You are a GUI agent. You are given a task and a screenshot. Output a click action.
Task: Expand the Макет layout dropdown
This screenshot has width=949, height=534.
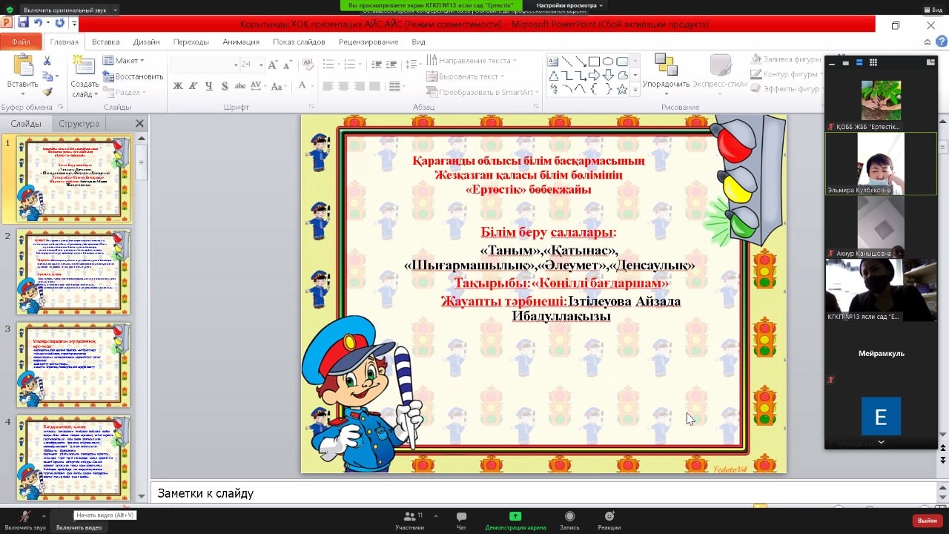pyautogui.click(x=125, y=61)
